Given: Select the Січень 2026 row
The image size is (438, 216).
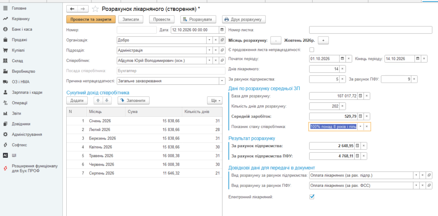Looking at the screenshot, I should pyautogui.click(x=144, y=121).
